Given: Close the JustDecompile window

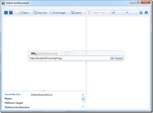Looking at the screenshot, I should coord(146,2).
